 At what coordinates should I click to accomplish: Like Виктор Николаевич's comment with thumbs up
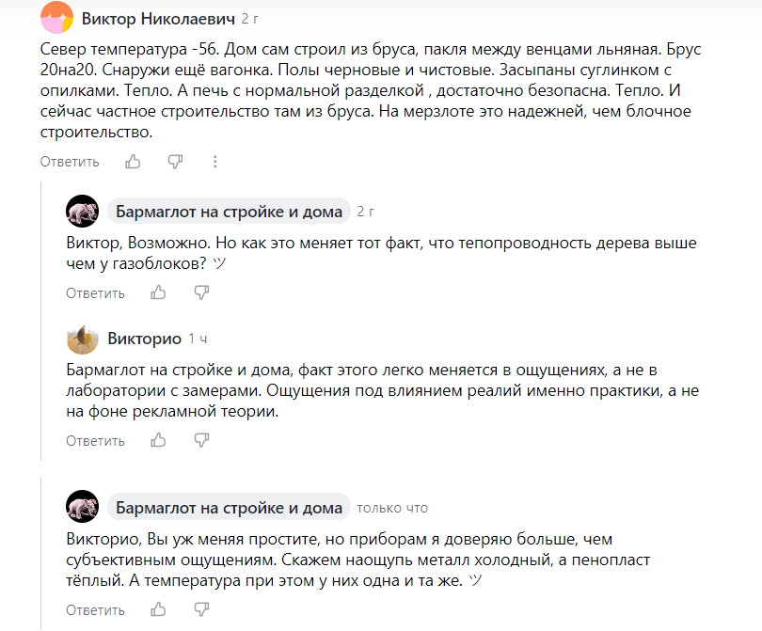click(132, 161)
